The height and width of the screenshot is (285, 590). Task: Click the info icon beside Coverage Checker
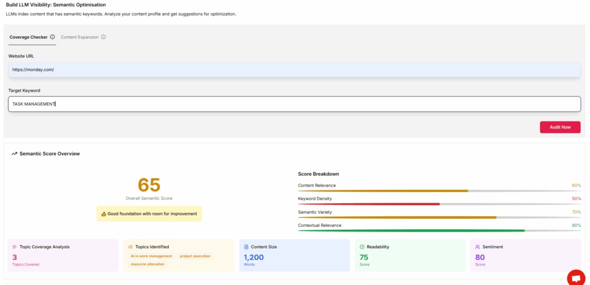tap(52, 37)
